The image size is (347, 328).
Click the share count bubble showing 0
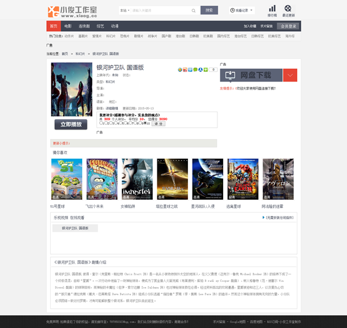(x=213, y=70)
